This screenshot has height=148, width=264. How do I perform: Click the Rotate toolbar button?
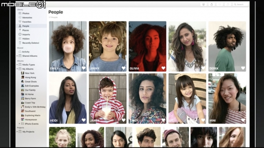tap(228, 4)
